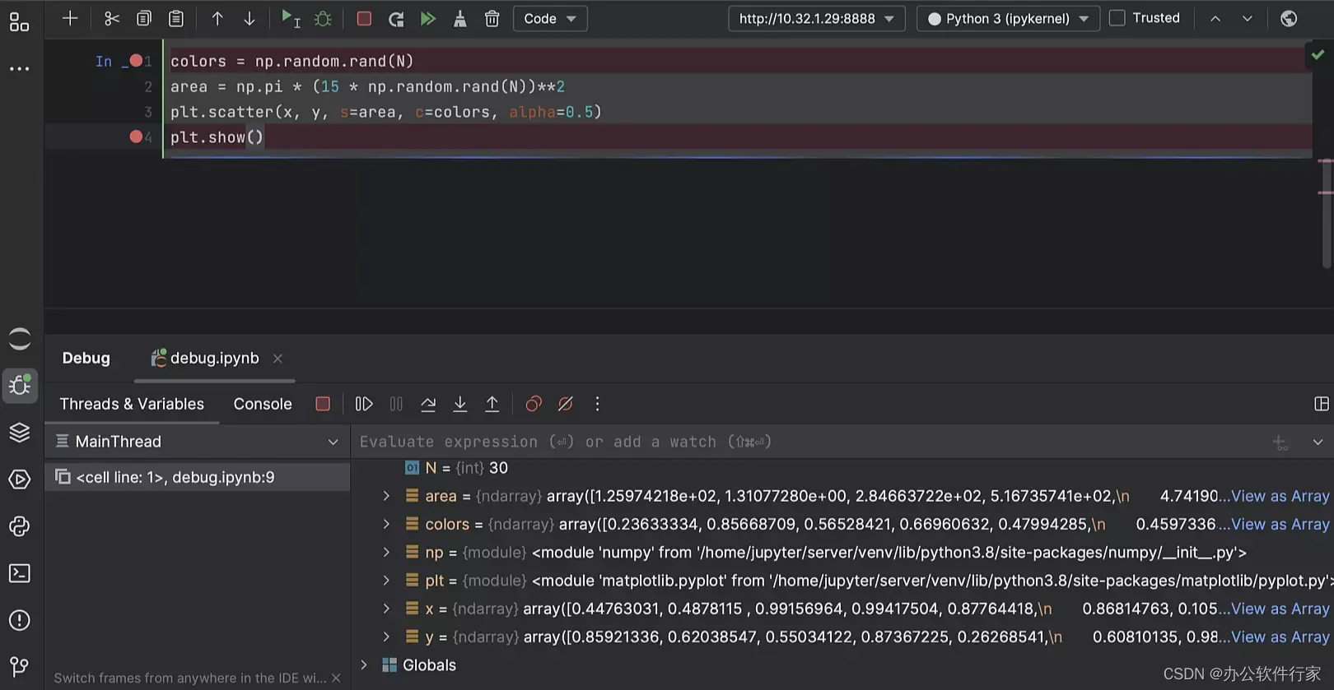Copy the cell using the copy icon
Image resolution: width=1334 pixels, height=690 pixels.
[144, 18]
